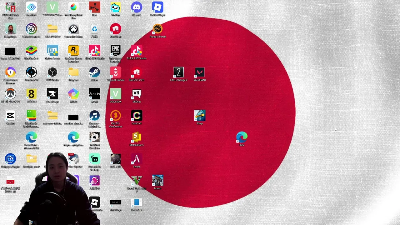Viewport: 400px width, 225px height.
Task: Open the CapCut icon
Action: click(10, 116)
